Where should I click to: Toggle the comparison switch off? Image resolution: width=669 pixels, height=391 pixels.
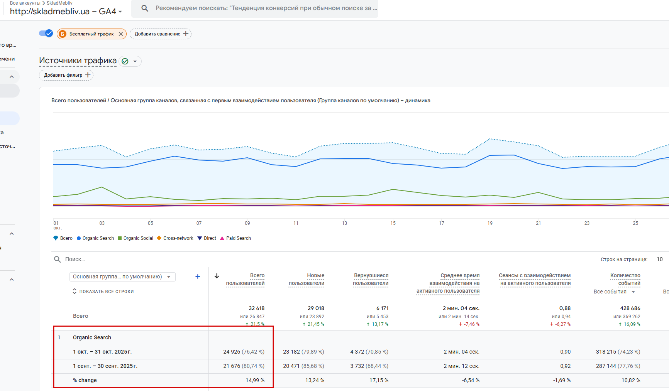click(46, 34)
